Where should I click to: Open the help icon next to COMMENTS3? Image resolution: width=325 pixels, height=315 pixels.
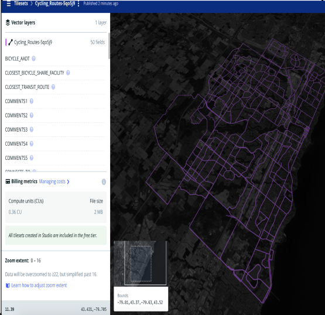click(x=32, y=129)
